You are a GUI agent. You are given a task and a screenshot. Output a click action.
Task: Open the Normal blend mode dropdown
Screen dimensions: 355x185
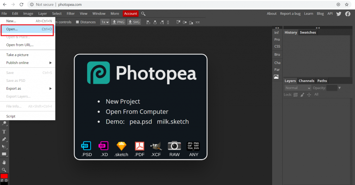coord(298,88)
